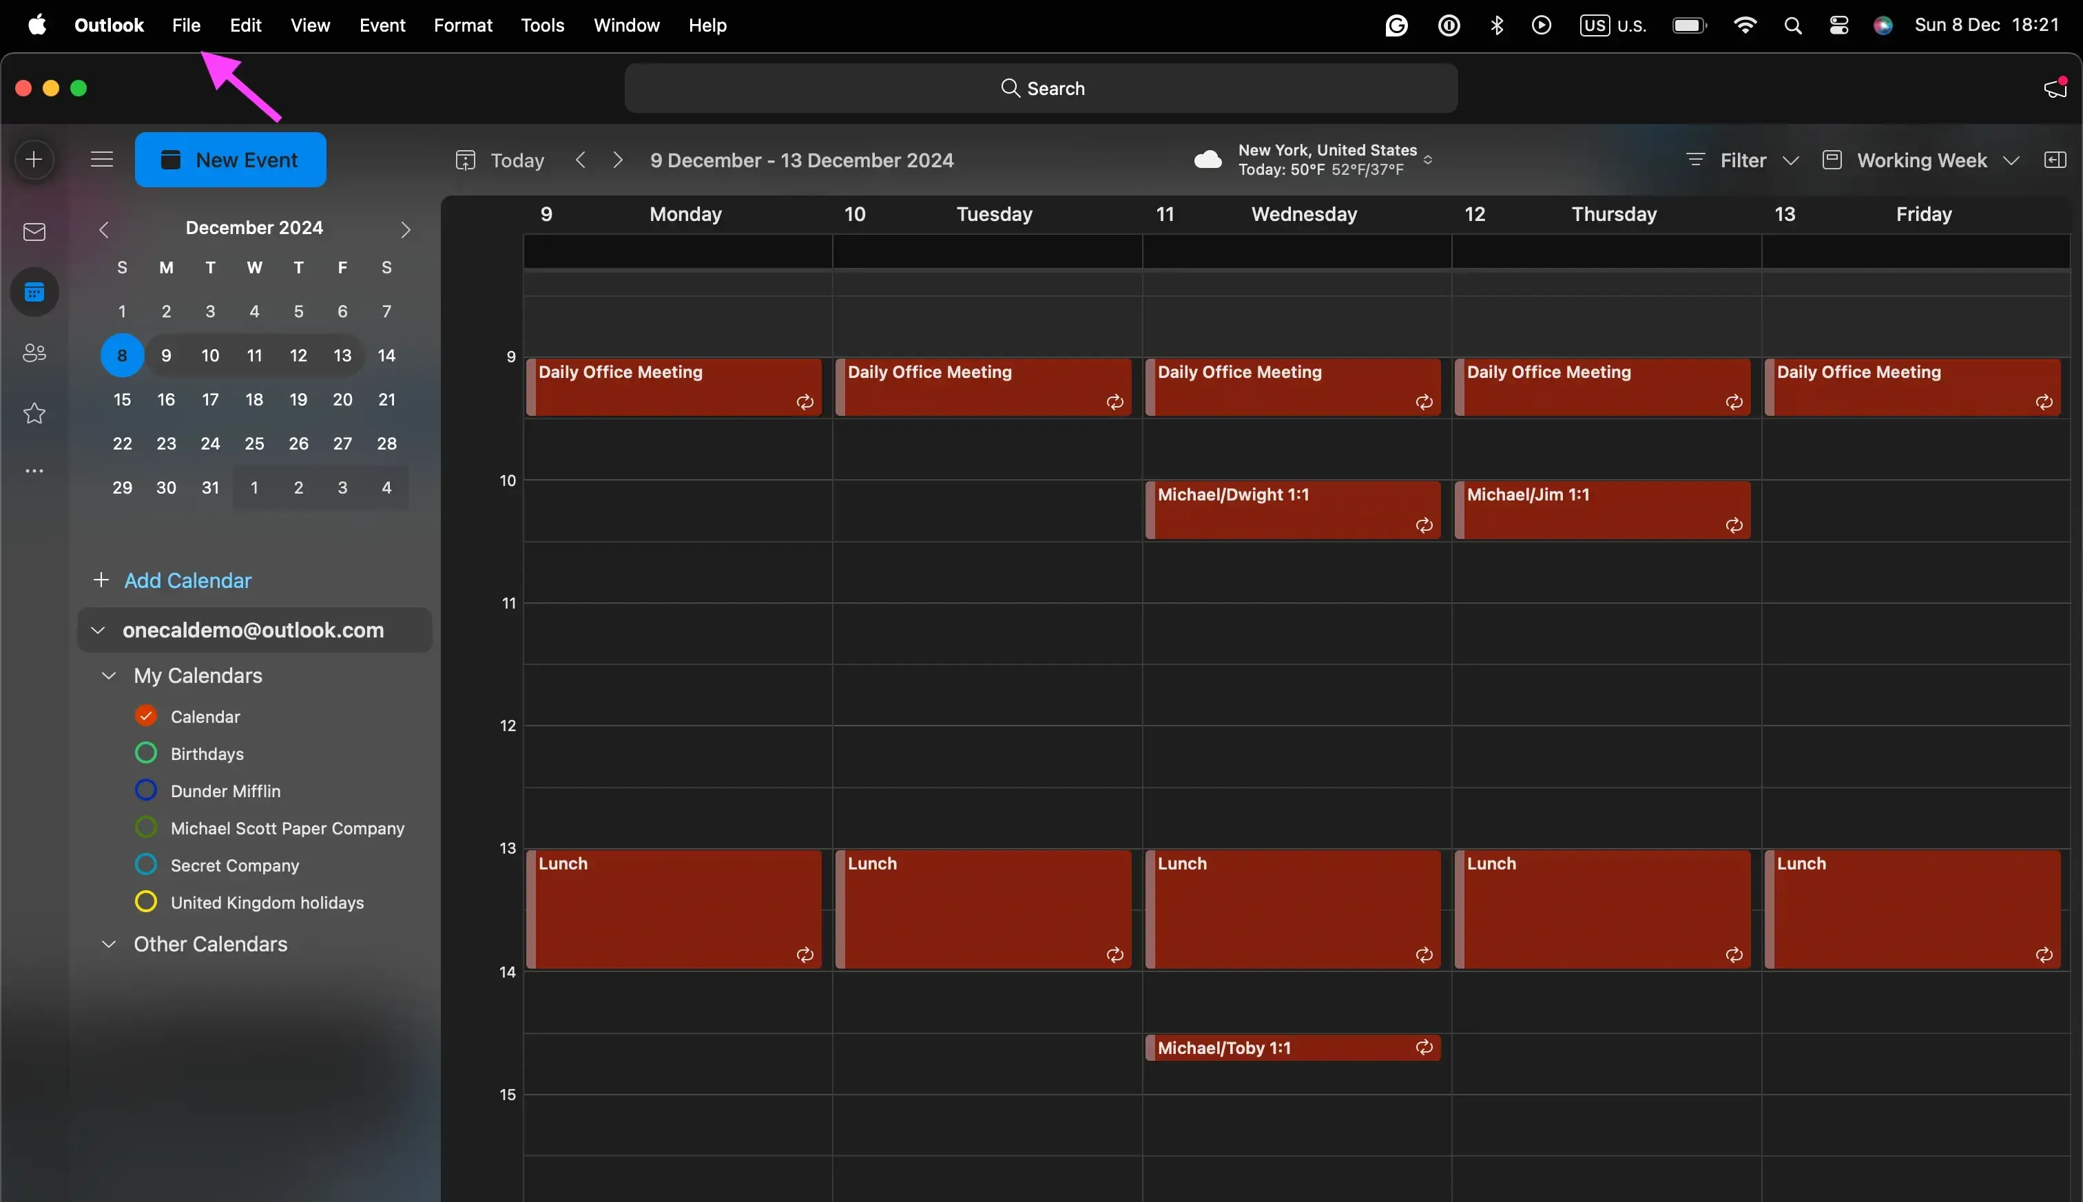Open the announcements megaphone icon

[2054, 88]
